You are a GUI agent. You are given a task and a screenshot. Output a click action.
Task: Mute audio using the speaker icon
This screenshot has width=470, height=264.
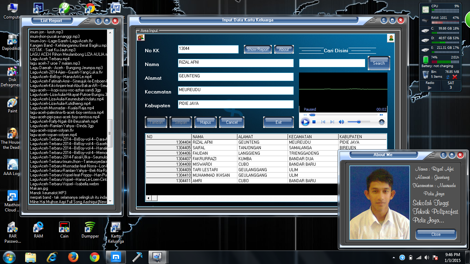point(342,122)
